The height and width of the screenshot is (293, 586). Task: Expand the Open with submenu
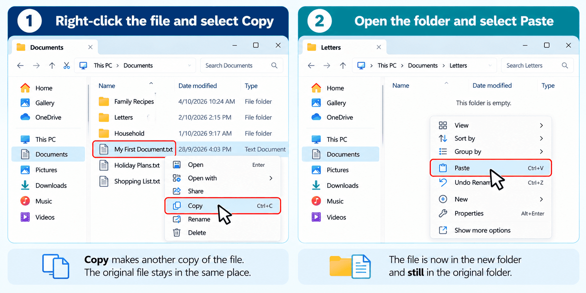(x=223, y=178)
